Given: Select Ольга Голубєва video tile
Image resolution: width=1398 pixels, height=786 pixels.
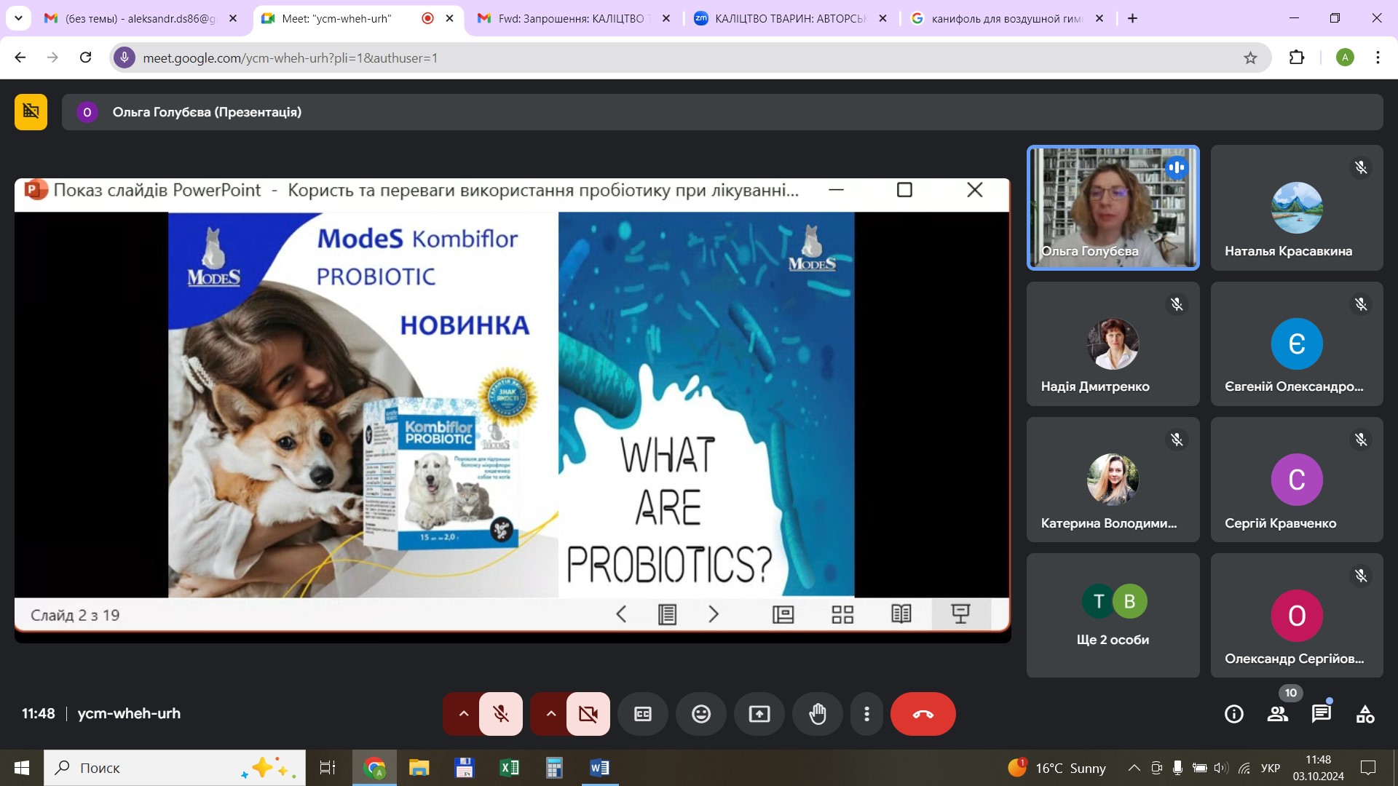Looking at the screenshot, I should click(x=1113, y=207).
